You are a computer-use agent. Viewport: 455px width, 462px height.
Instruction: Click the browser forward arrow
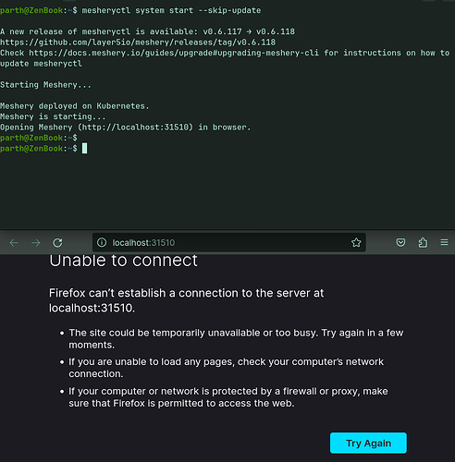[x=36, y=243]
